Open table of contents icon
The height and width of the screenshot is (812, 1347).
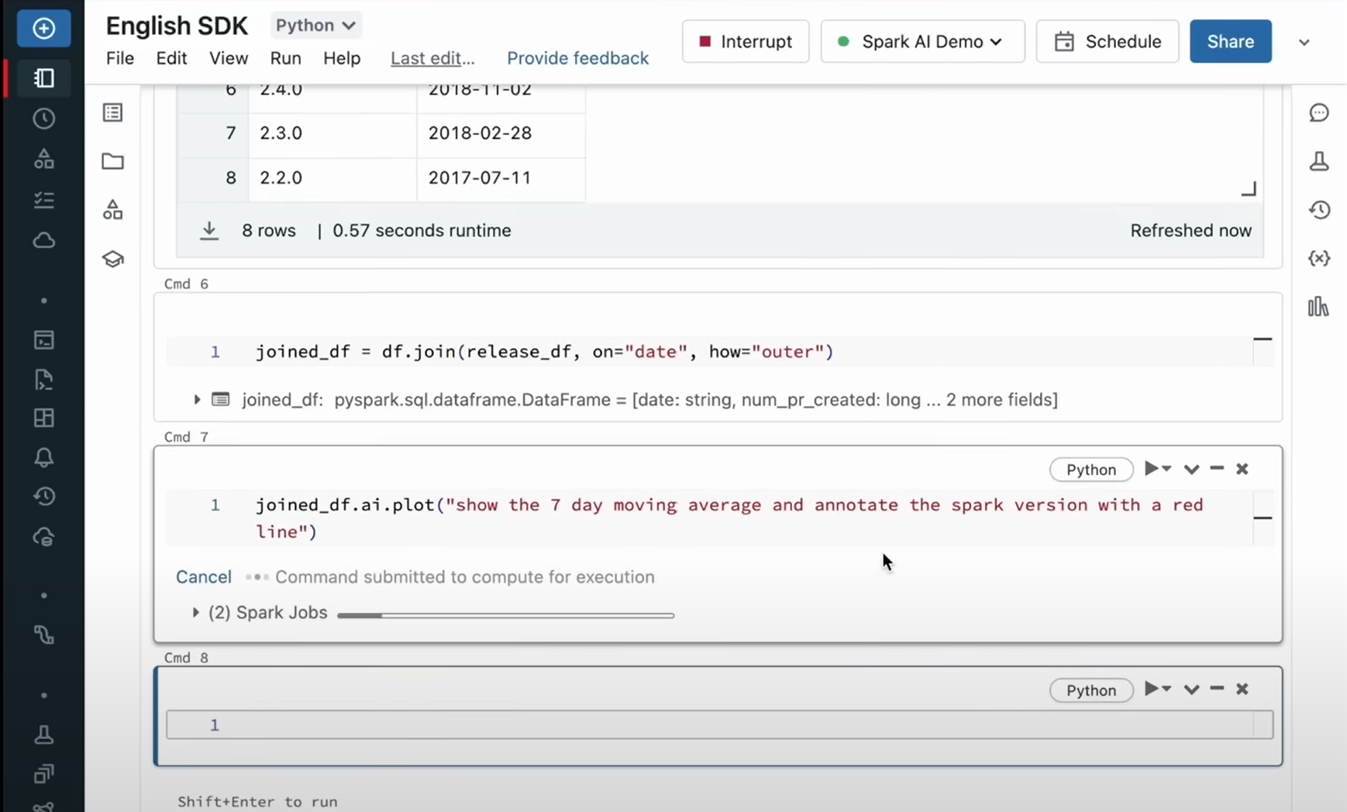[x=113, y=113]
